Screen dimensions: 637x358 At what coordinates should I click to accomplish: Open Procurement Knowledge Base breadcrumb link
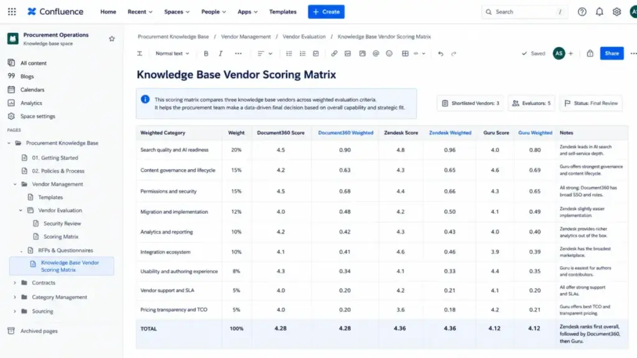[x=173, y=37]
